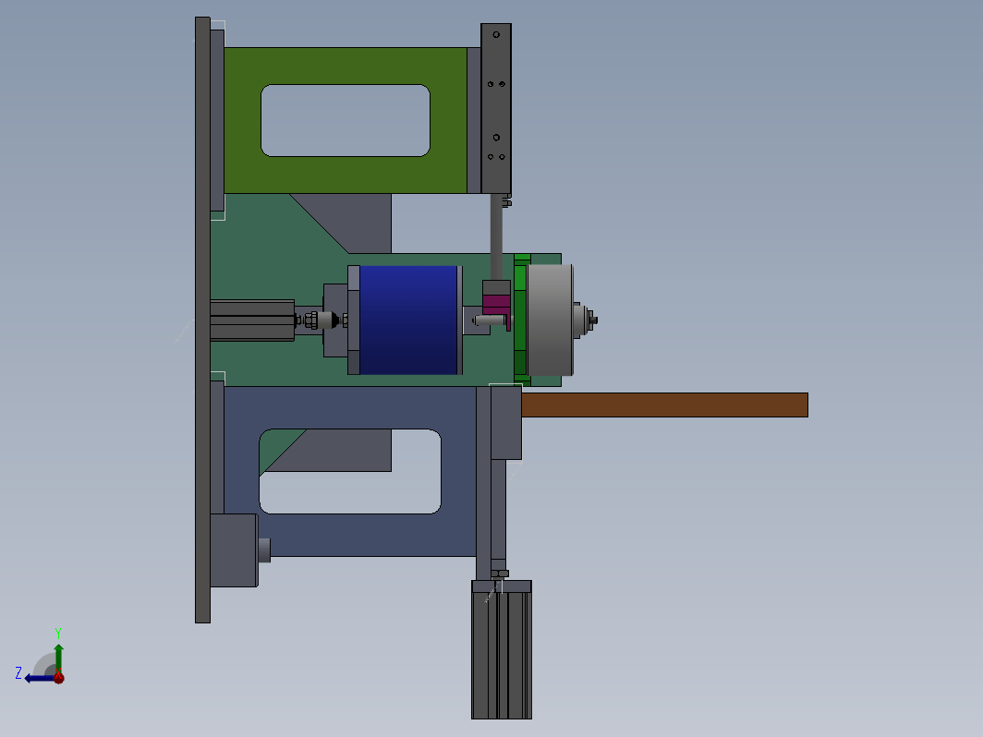Select the gray block left of brown bar
983x737 pixels.
505,423
